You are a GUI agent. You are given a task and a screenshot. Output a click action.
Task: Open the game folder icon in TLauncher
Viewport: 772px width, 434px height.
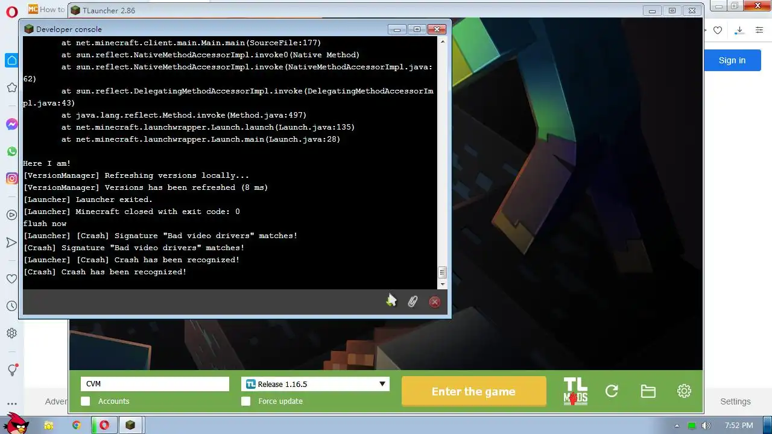coord(648,391)
